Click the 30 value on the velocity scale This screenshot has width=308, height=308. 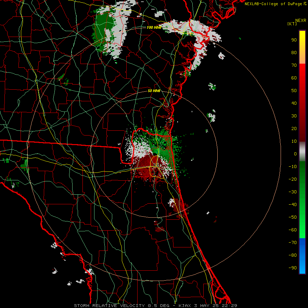(294, 116)
